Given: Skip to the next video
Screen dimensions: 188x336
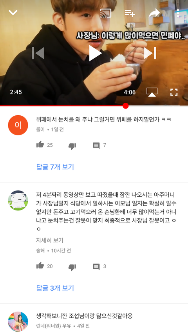Looking at the screenshot, I should point(150,53).
